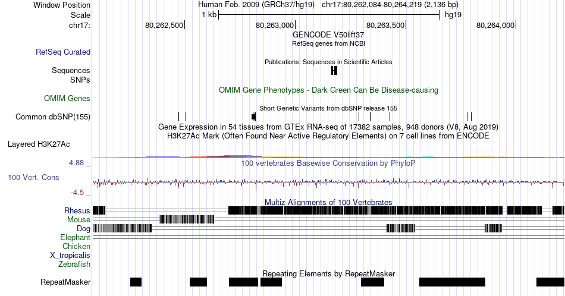Click the hg19 label beside scale bar
The width and height of the screenshot is (565, 296).
453,15
